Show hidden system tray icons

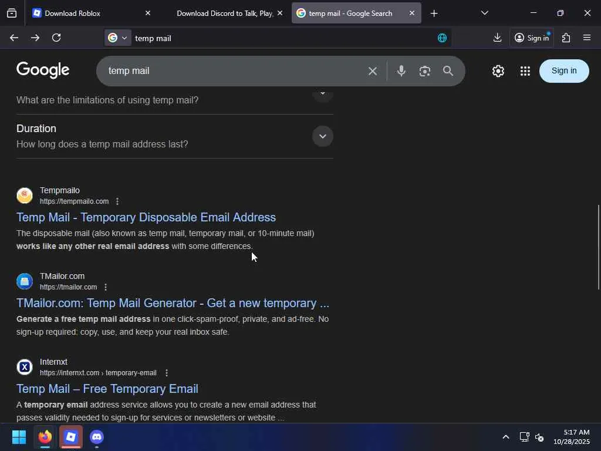coord(506,437)
